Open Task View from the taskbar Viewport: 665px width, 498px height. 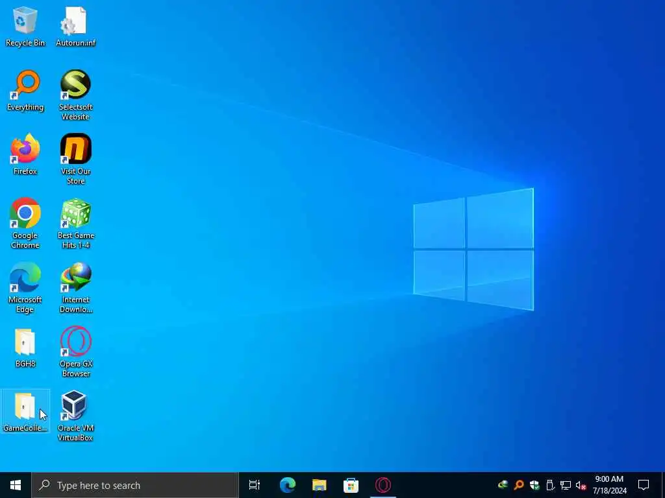[x=255, y=485]
